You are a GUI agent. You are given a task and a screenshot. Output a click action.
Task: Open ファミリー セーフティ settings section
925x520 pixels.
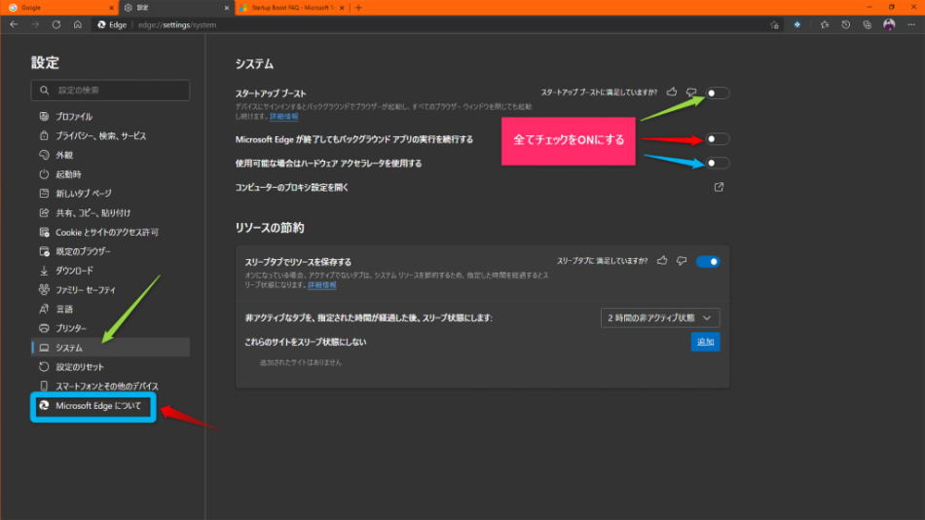point(110,290)
